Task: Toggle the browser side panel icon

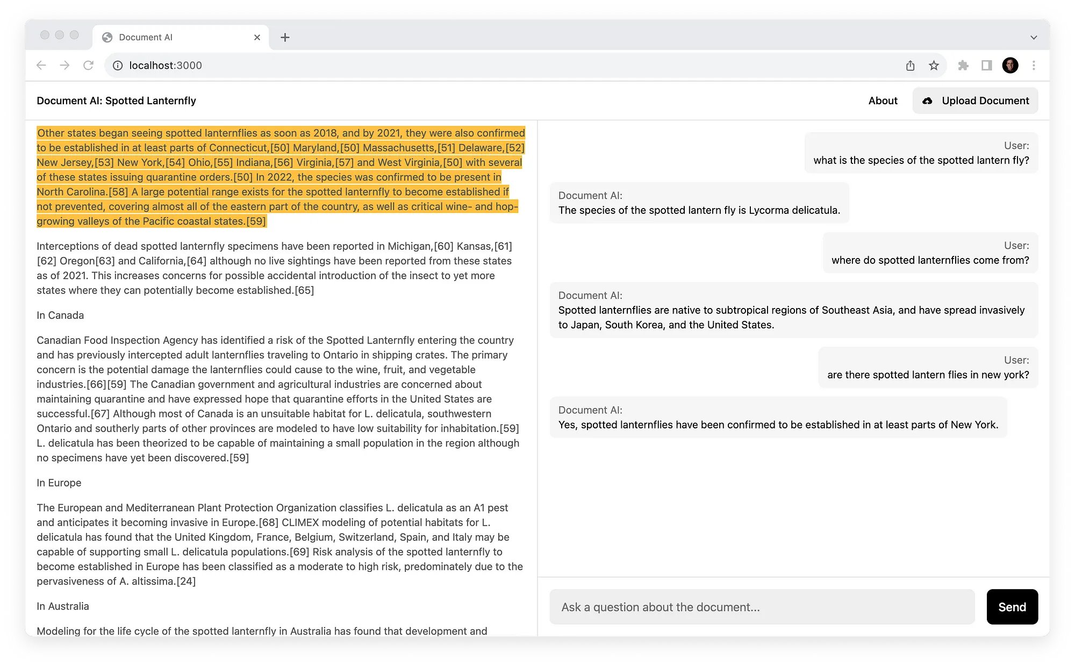Action: coord(986,66)
